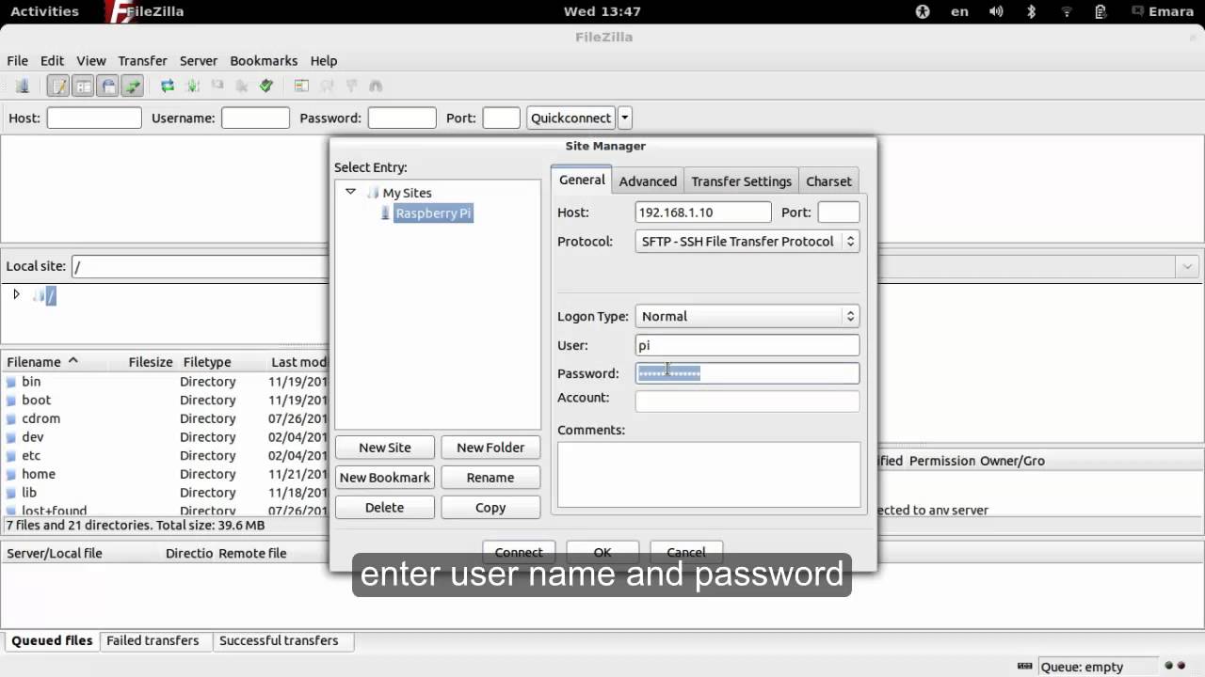Viewport: 1205px width, 677px height.
Task: Switch to the Advanced tab
Action: click(648, 181)
